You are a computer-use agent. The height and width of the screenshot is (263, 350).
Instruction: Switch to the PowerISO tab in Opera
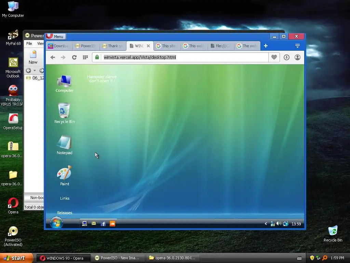click(86, 46)
